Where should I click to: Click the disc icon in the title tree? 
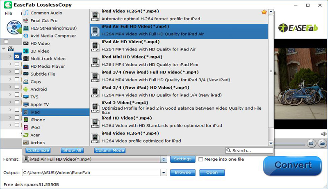[11, 49]
